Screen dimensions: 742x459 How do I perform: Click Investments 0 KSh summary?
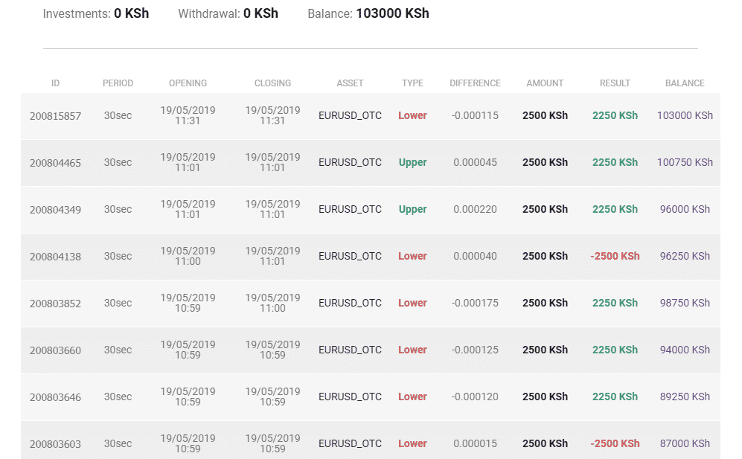coord(96,13)
